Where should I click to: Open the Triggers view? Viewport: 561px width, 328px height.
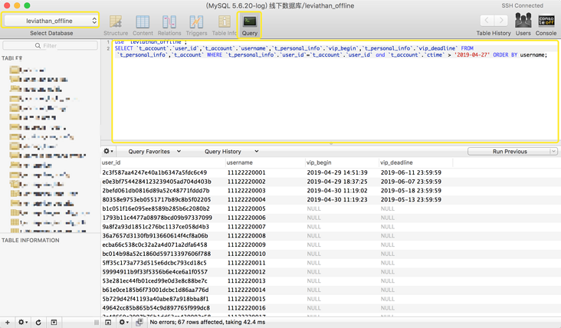click(196, 25)
